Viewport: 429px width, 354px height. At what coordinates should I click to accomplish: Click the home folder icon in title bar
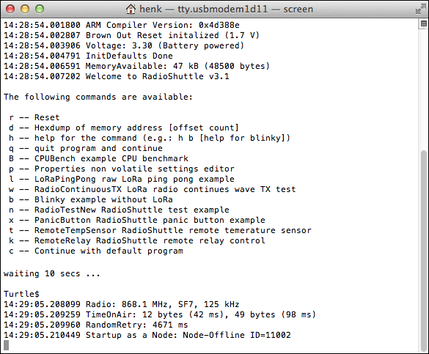pyautogui.click(x=131, y=9)
